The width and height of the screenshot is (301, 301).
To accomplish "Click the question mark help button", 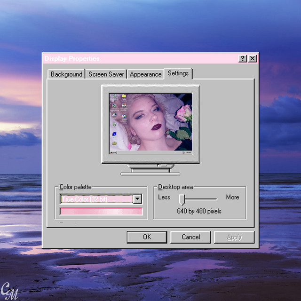I will click(x=243, y=58).
